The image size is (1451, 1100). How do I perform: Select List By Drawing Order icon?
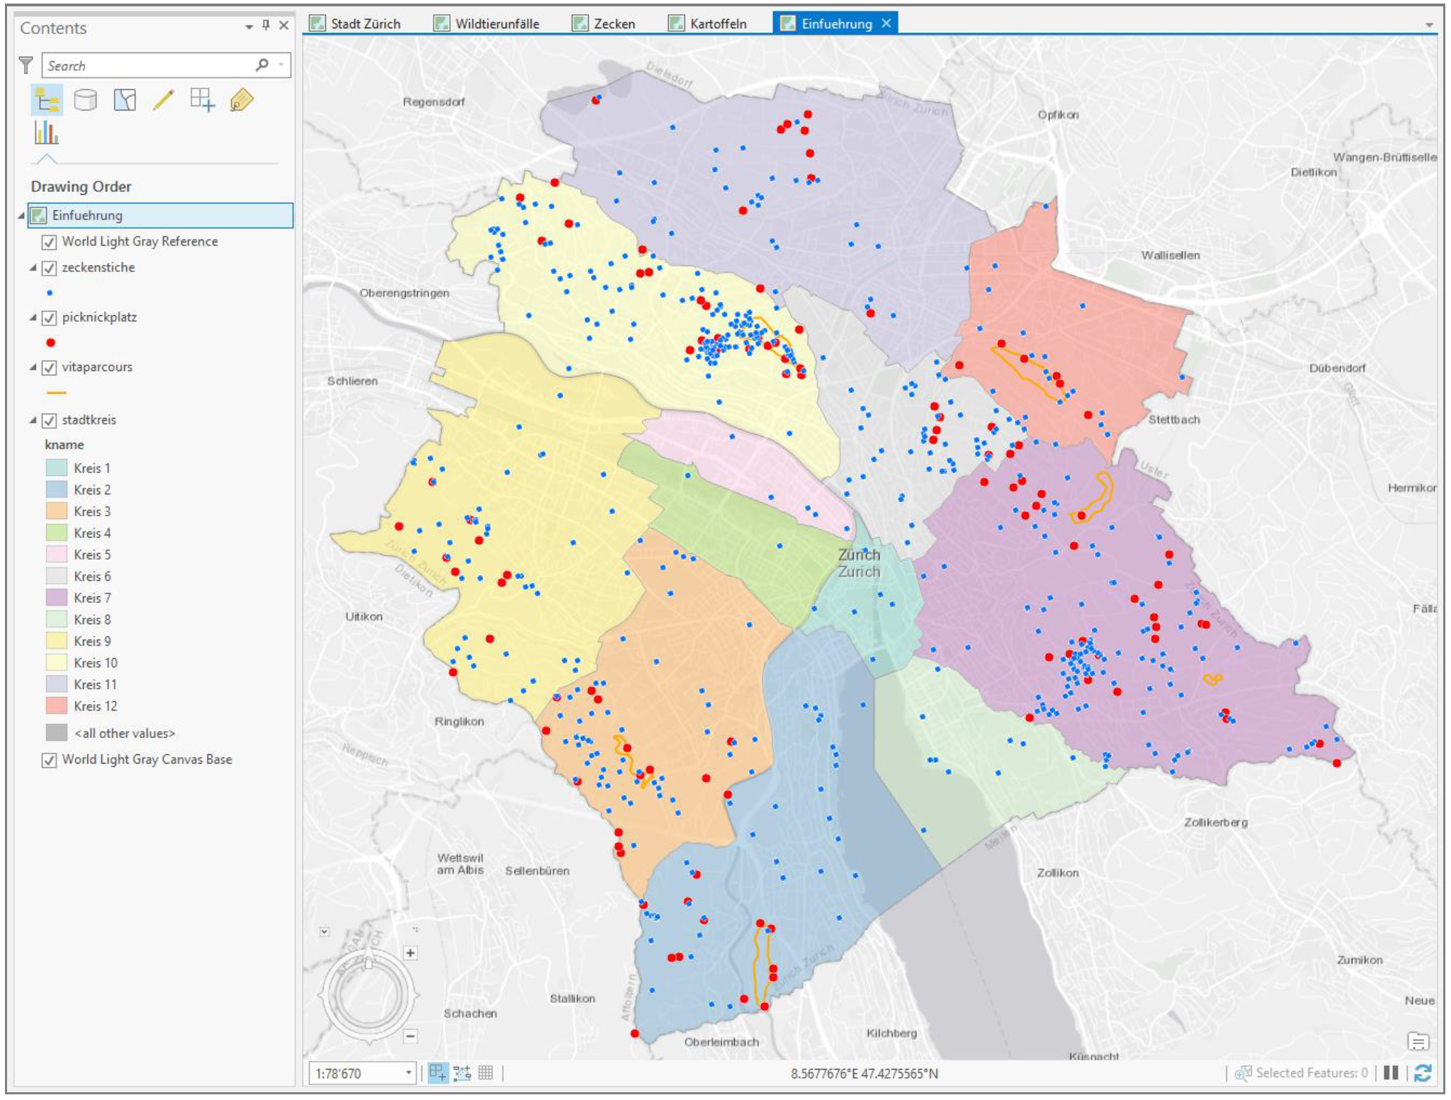(47, 100)
